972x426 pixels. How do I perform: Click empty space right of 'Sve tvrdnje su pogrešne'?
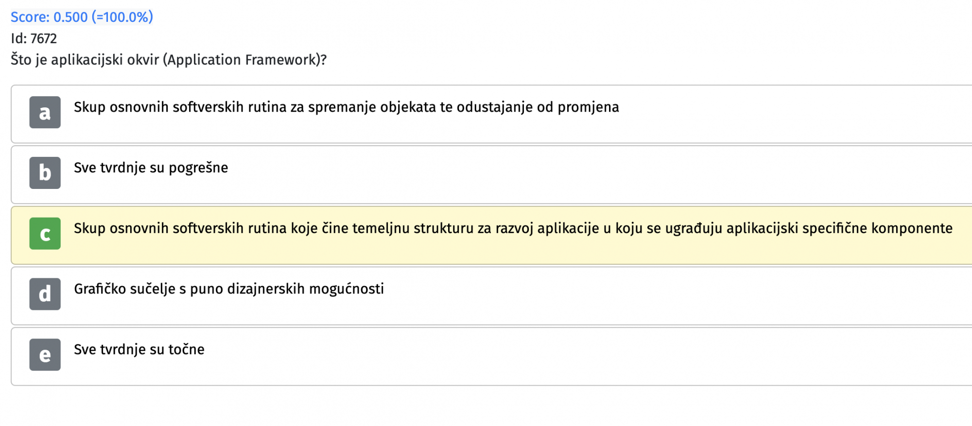(598, 174)
